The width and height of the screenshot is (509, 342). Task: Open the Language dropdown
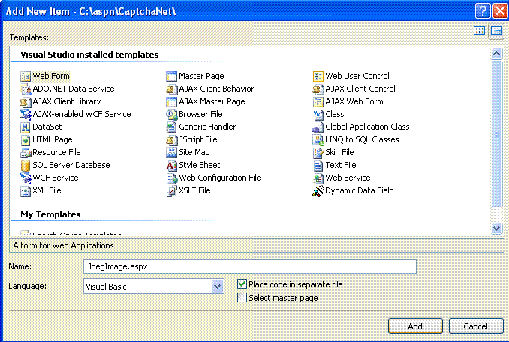coord(218,286)
